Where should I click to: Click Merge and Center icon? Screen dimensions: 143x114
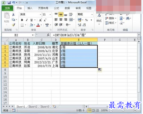[x=71, y=19]
